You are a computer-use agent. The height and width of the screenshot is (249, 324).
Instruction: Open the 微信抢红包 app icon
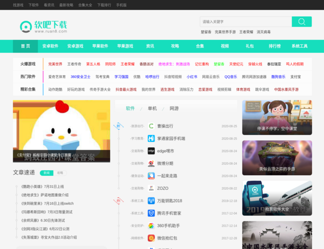pyautogui.click(x=151, y=238)
